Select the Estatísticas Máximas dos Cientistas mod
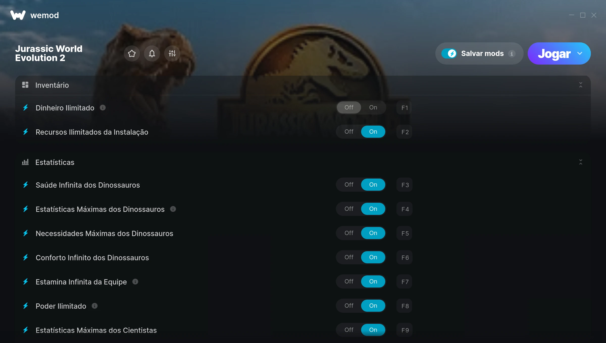The width and height of the screenshot is (606, 343). (x=96, y=330)
